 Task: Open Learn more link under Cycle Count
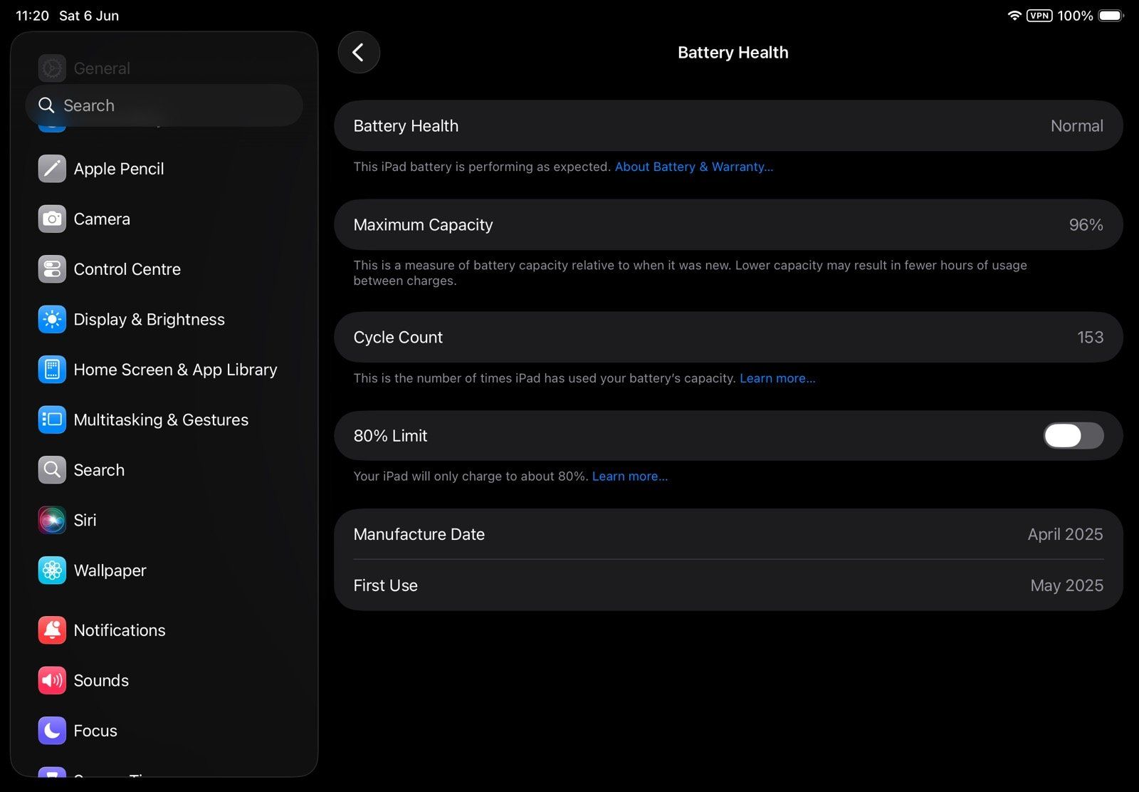pos(777,378)
